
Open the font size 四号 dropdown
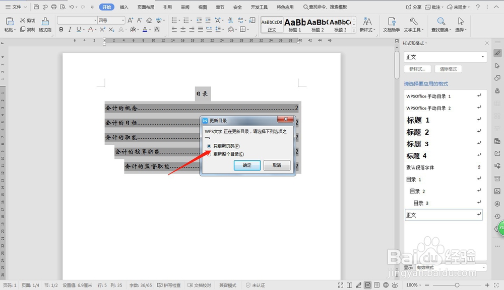(123, 20)
